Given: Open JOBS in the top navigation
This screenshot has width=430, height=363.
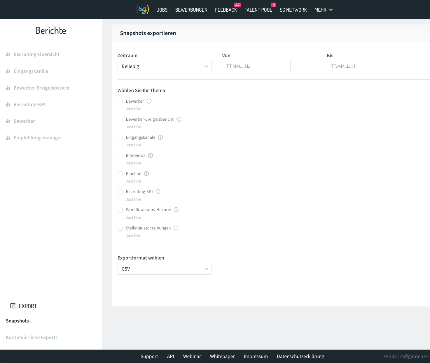Looking at the screenshot, I should 162,10.
